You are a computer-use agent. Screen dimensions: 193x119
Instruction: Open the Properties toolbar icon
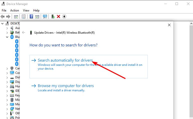pos(23,16)
